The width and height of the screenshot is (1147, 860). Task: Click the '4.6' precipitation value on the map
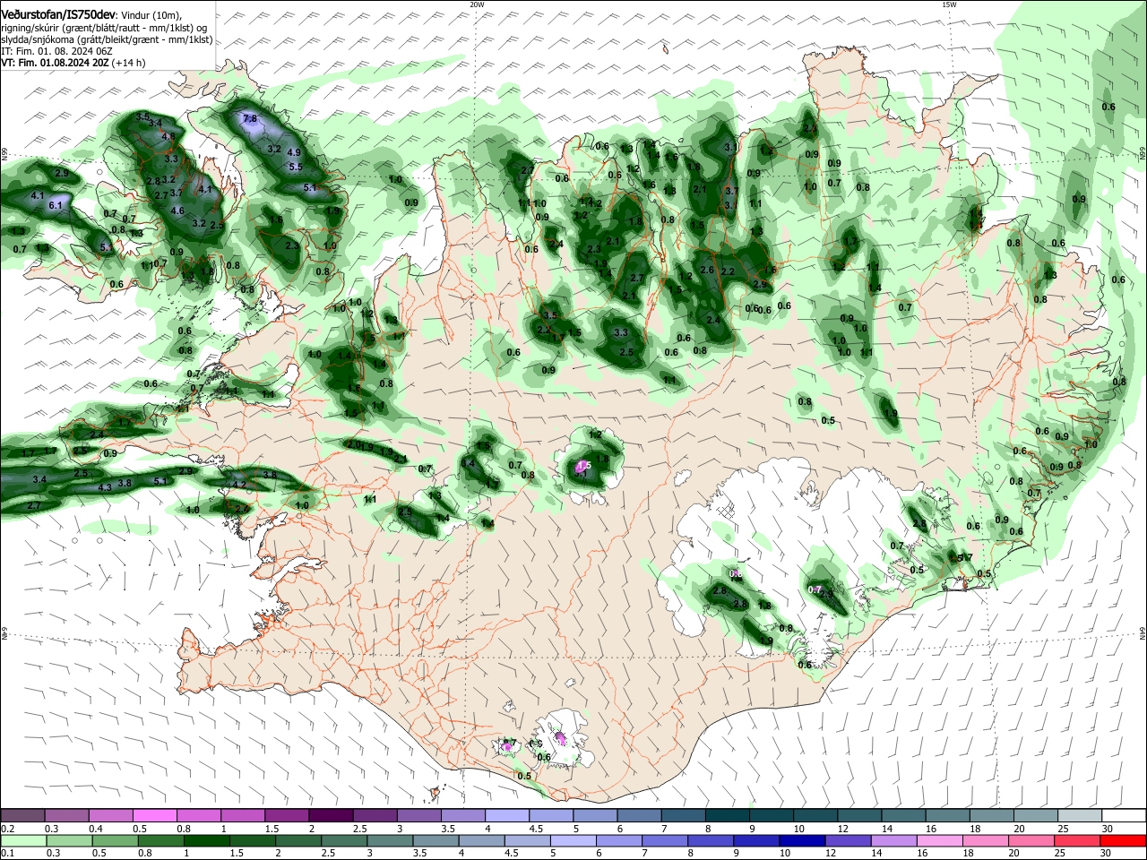tap(177, 211)
